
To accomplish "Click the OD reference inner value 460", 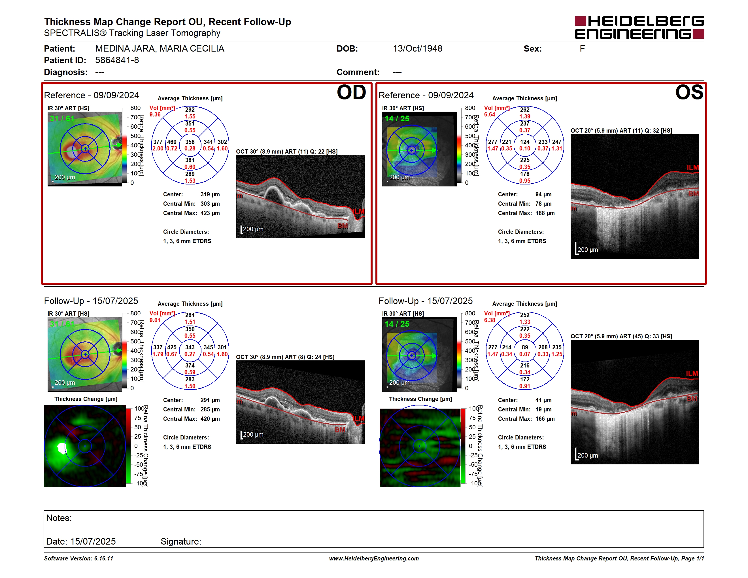I will pos(172,142).
